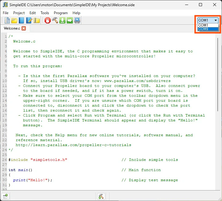The image size is (222, 201).
Task: Switch to the Welcome.c tab
Action: pyautogui.click(x=12, y=28)
